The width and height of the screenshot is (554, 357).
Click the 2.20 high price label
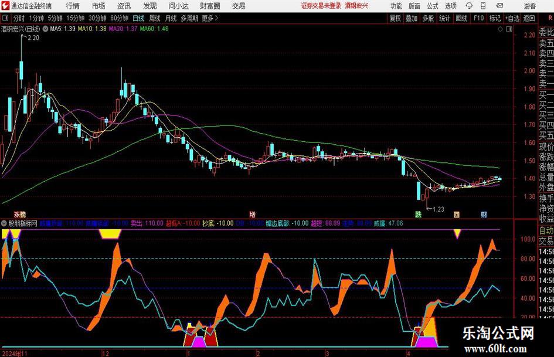[33, 38]
